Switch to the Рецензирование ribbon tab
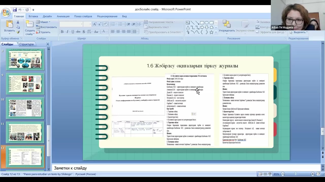The height and width of the screenshot is (182, 325). [x=107, y=16]
